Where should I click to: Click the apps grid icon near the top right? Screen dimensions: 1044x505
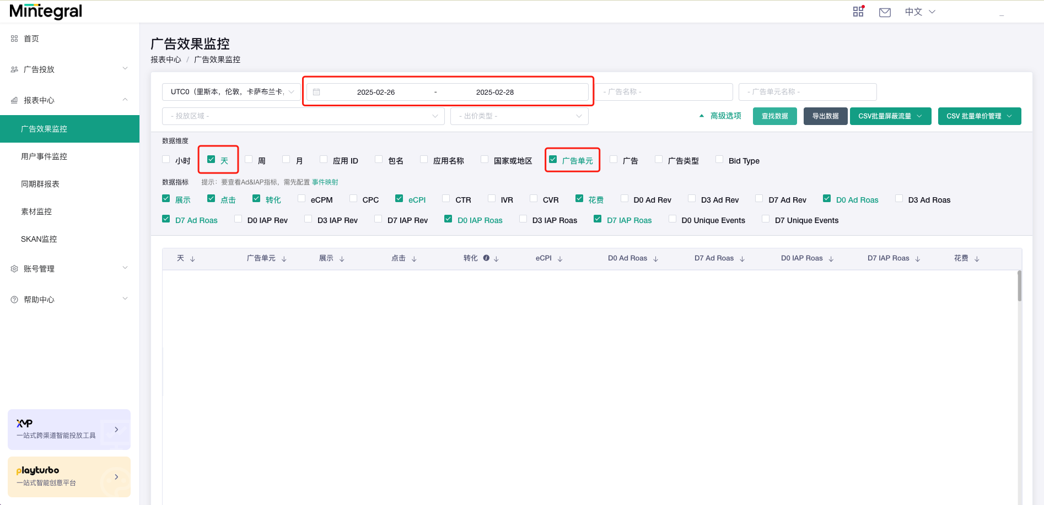point(858,11)
